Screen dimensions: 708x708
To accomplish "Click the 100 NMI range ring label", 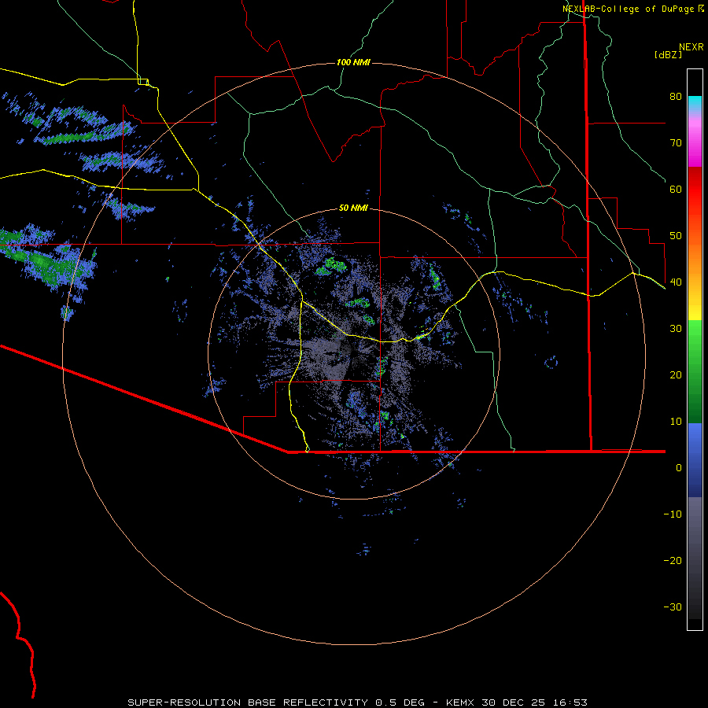I will (353, 62).
